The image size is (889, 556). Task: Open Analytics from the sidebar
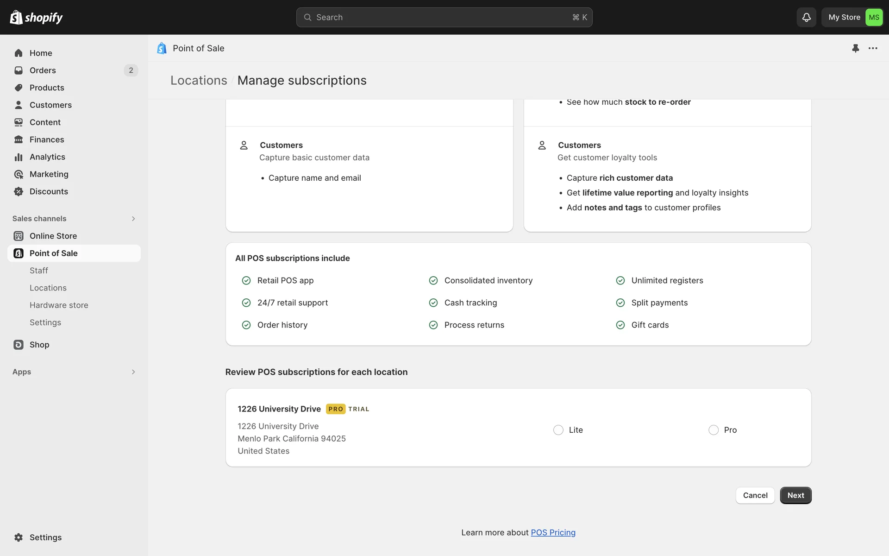[x=47, y=157]
